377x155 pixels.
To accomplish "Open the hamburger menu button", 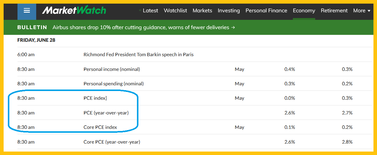I will (x=27, y=11).
